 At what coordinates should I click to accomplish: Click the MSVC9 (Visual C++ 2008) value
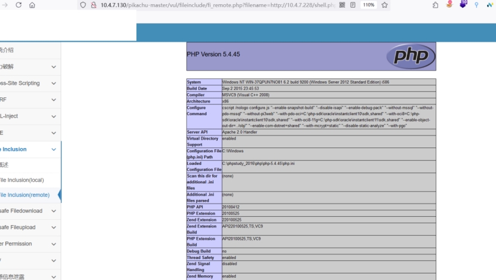pos(246,95)
